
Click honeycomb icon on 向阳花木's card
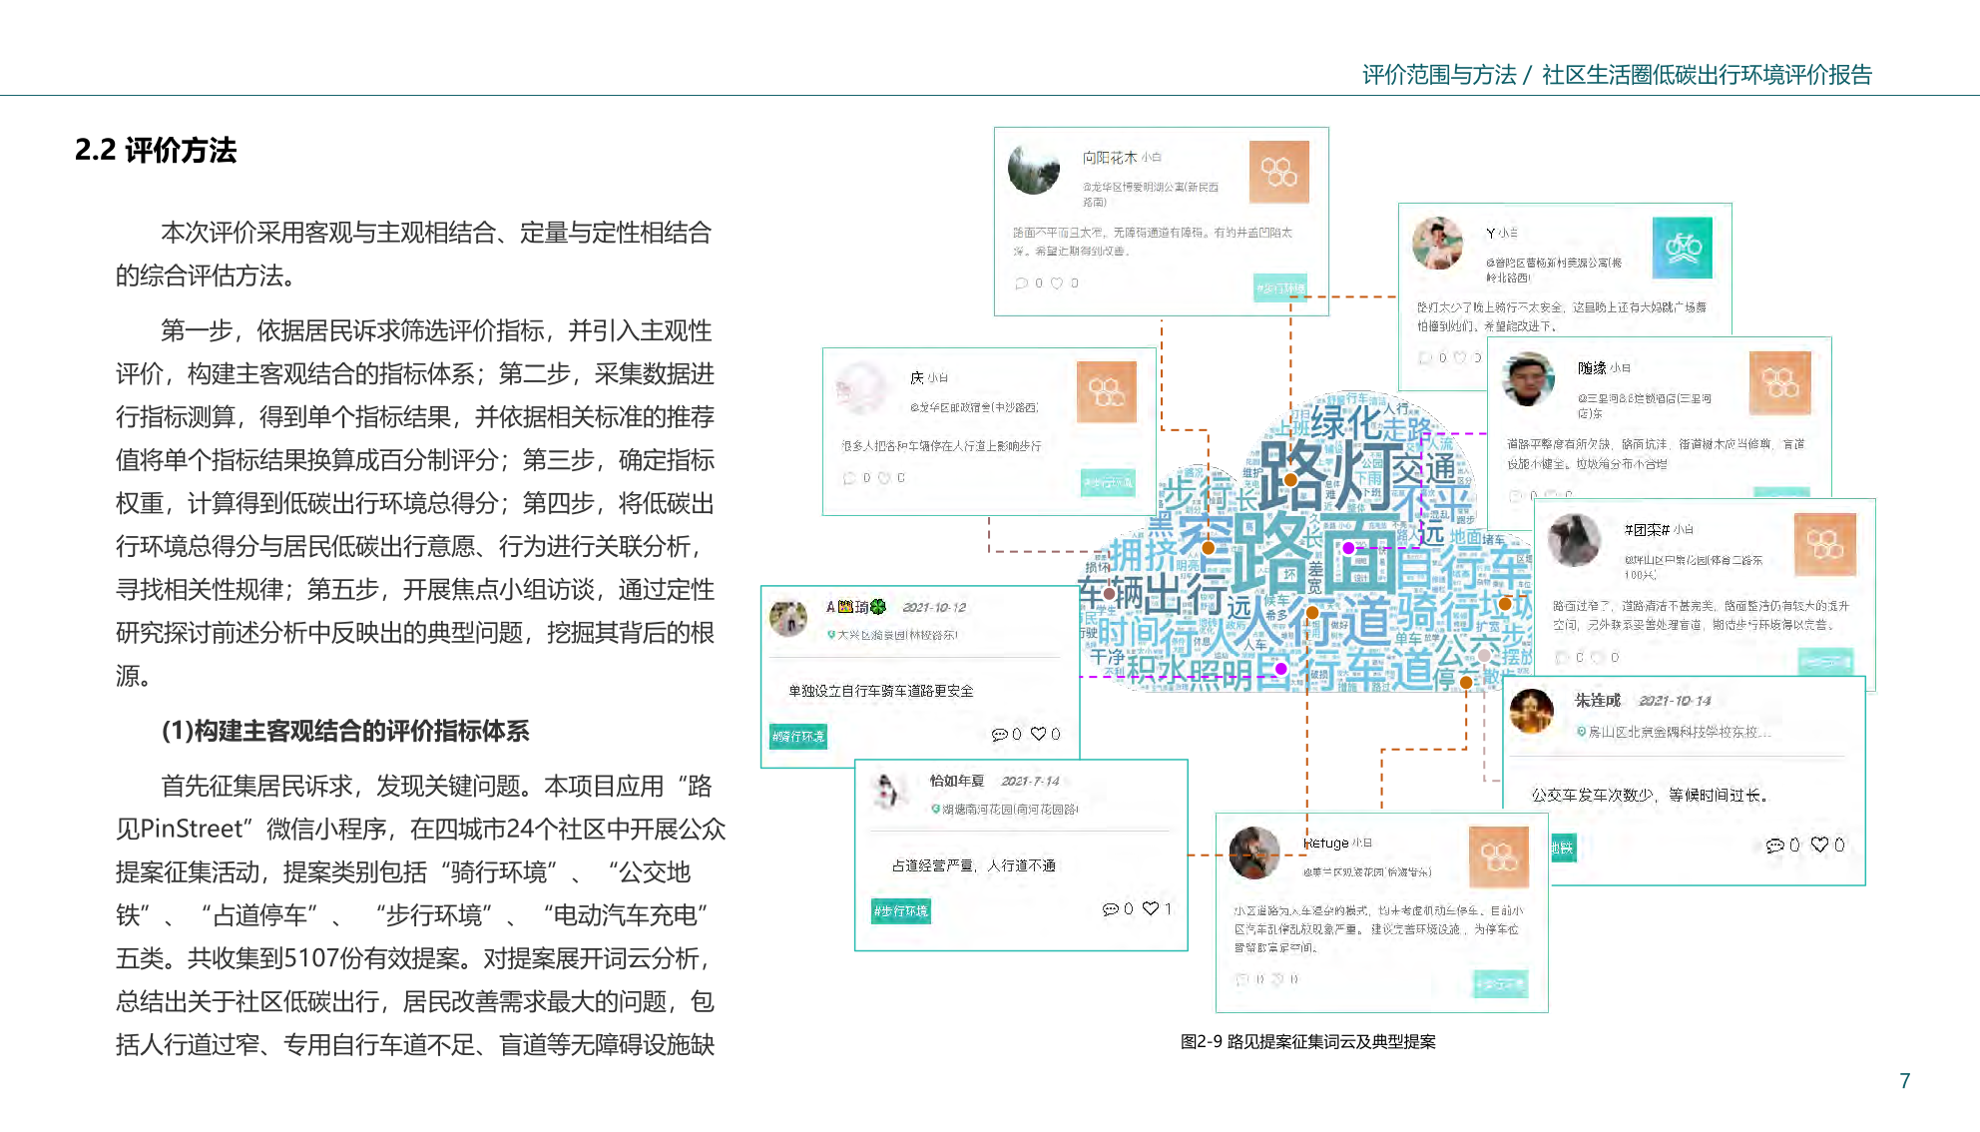coord(1278,172)
